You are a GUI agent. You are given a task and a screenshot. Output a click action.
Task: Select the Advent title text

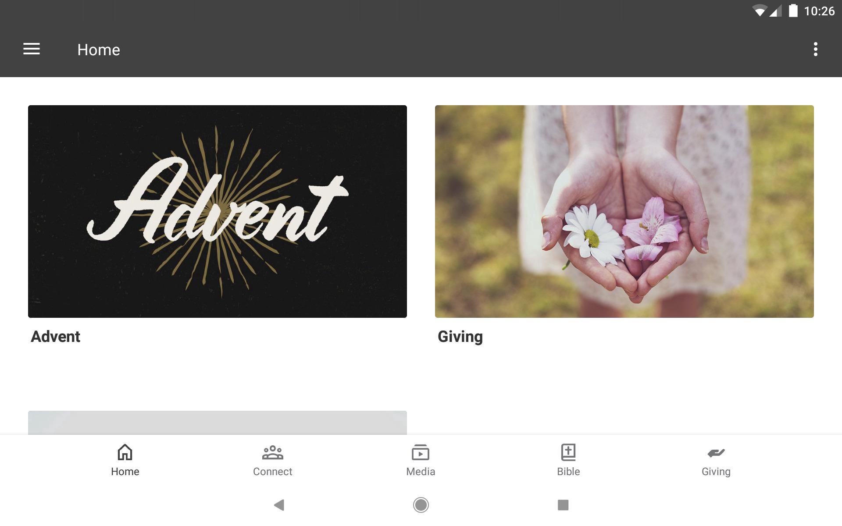coord(56,337)
